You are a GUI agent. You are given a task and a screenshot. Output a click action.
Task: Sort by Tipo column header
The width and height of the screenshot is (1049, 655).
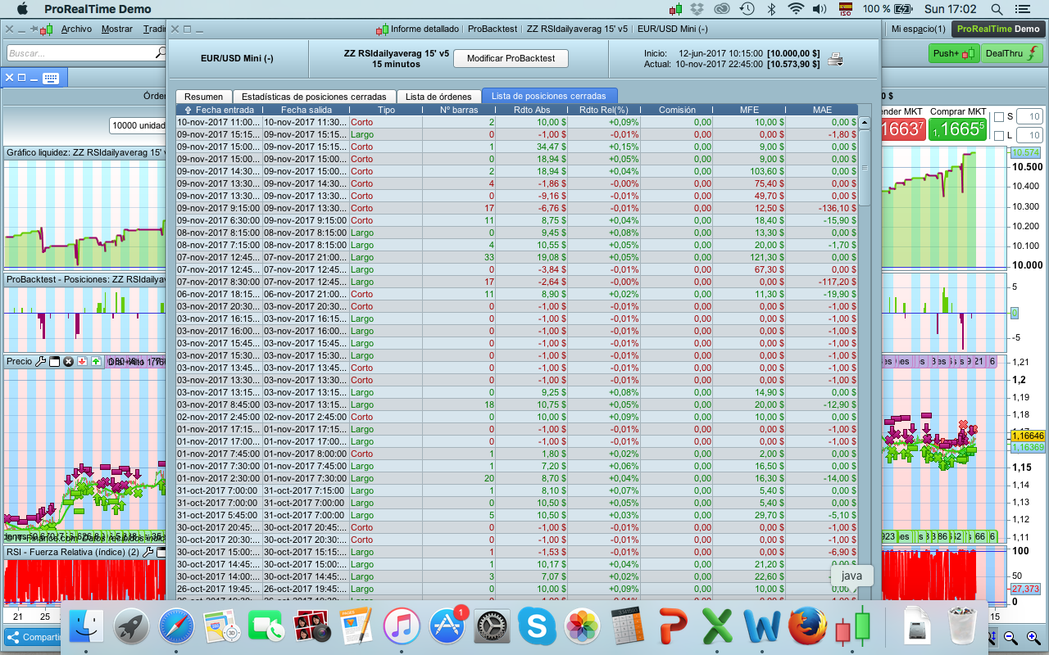(386, 110)
